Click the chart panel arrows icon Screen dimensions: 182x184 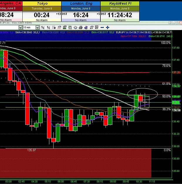97,28
